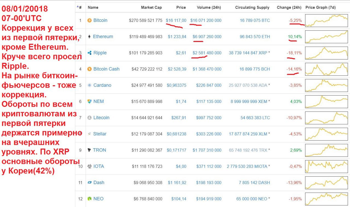This screenshot has width=350, height=207.
Task: Click Ethereum change value 10,14%
Action: [x=295, y=37]
